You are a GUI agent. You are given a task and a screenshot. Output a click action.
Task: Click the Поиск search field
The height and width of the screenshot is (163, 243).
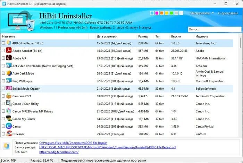[x=215, y=29]
